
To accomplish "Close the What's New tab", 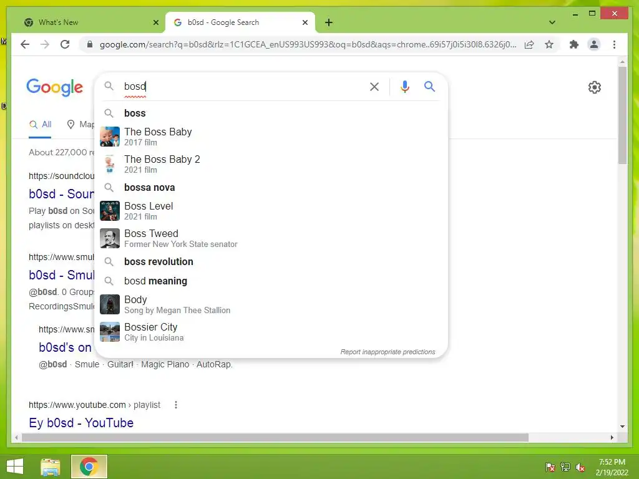I will click(x=155, y=22).
